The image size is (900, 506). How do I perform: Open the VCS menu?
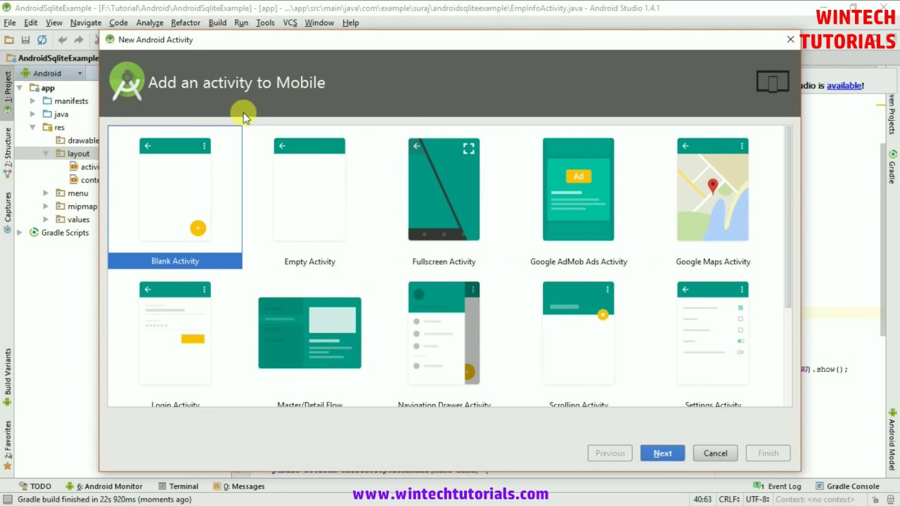pos(290,22)
